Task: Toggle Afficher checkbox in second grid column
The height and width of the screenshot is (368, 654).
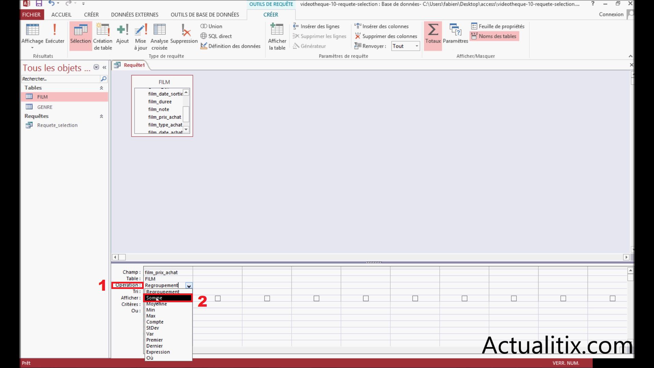Action: point(218,298)
